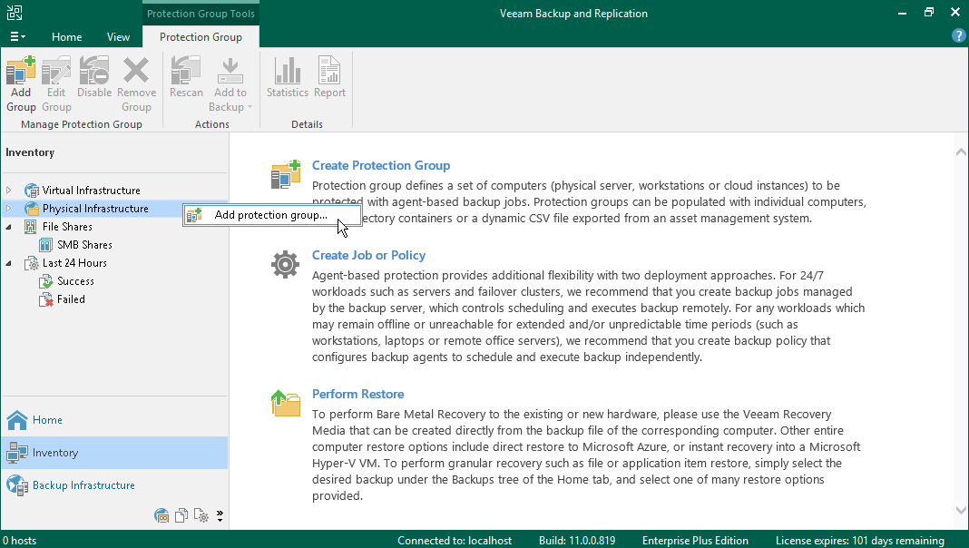The image size is (969, 548).
Task: Select the Failed tree item
Action: pos(71,299)
